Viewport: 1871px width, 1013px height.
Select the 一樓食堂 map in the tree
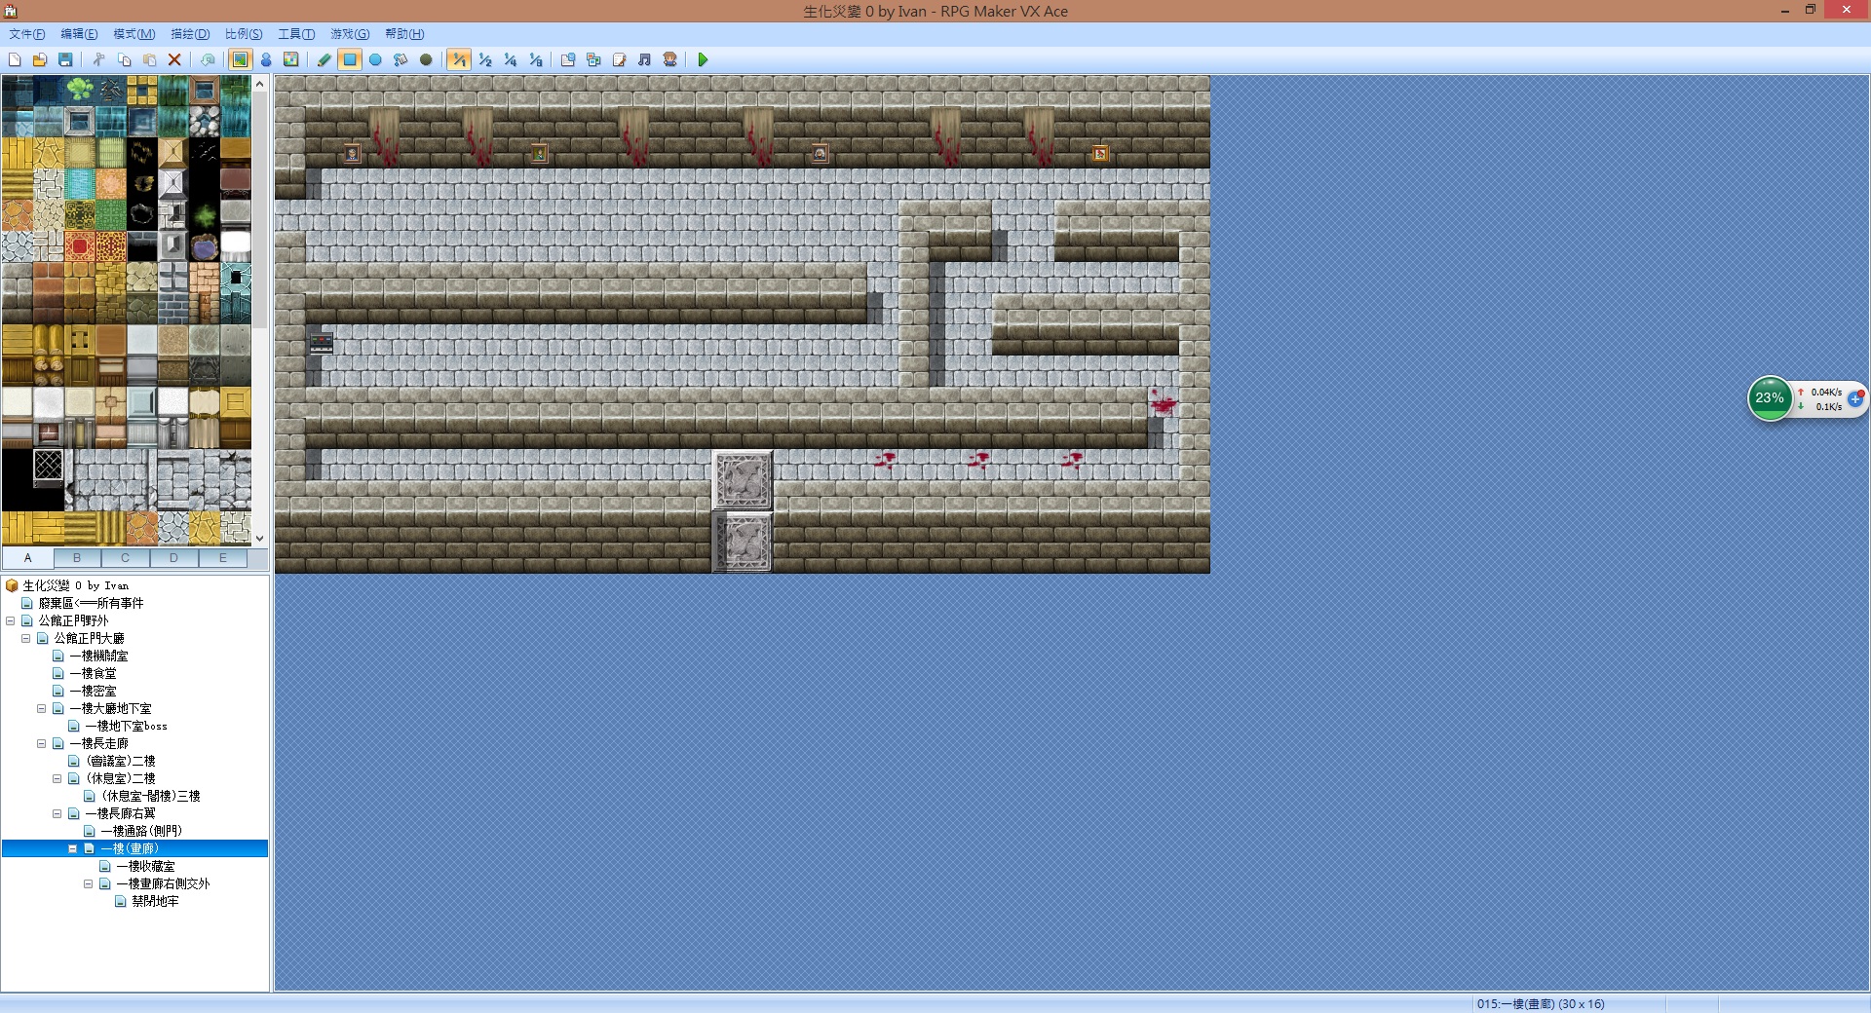pyautogui.click(x=93, y=673)
